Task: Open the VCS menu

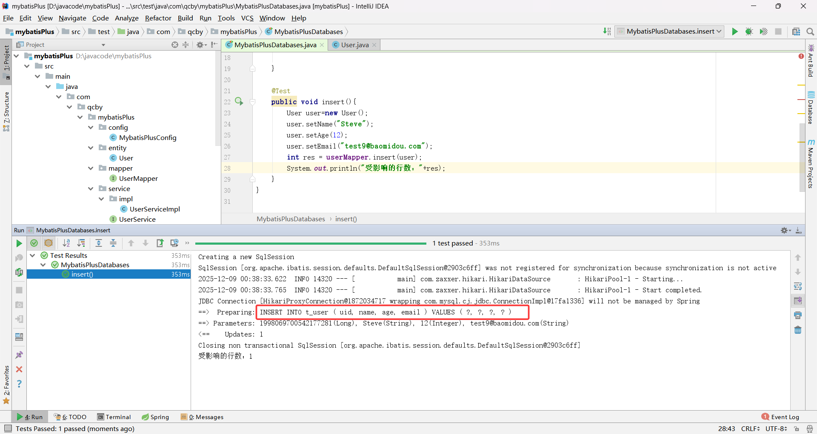Action: pos(247,18)
